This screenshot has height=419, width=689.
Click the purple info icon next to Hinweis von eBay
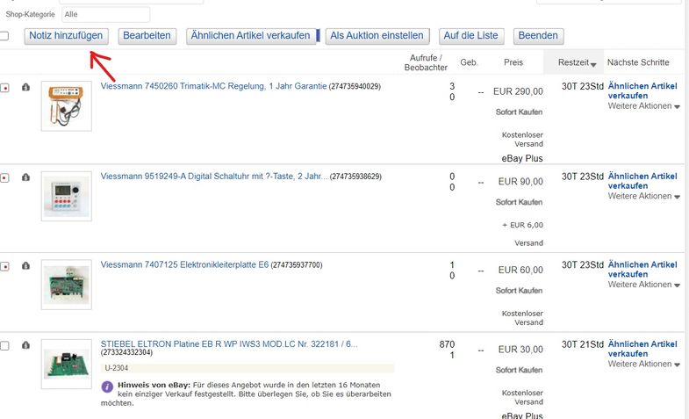[108, 386]
